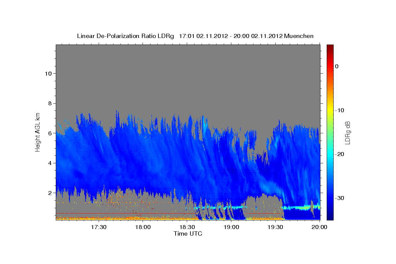
Task: Click the 19:00 time tick label
Action: pos(231,227)
